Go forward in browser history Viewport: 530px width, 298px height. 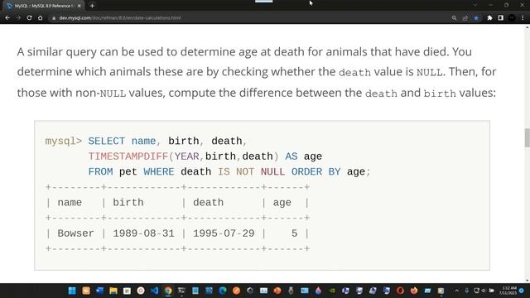pos(18,18)
